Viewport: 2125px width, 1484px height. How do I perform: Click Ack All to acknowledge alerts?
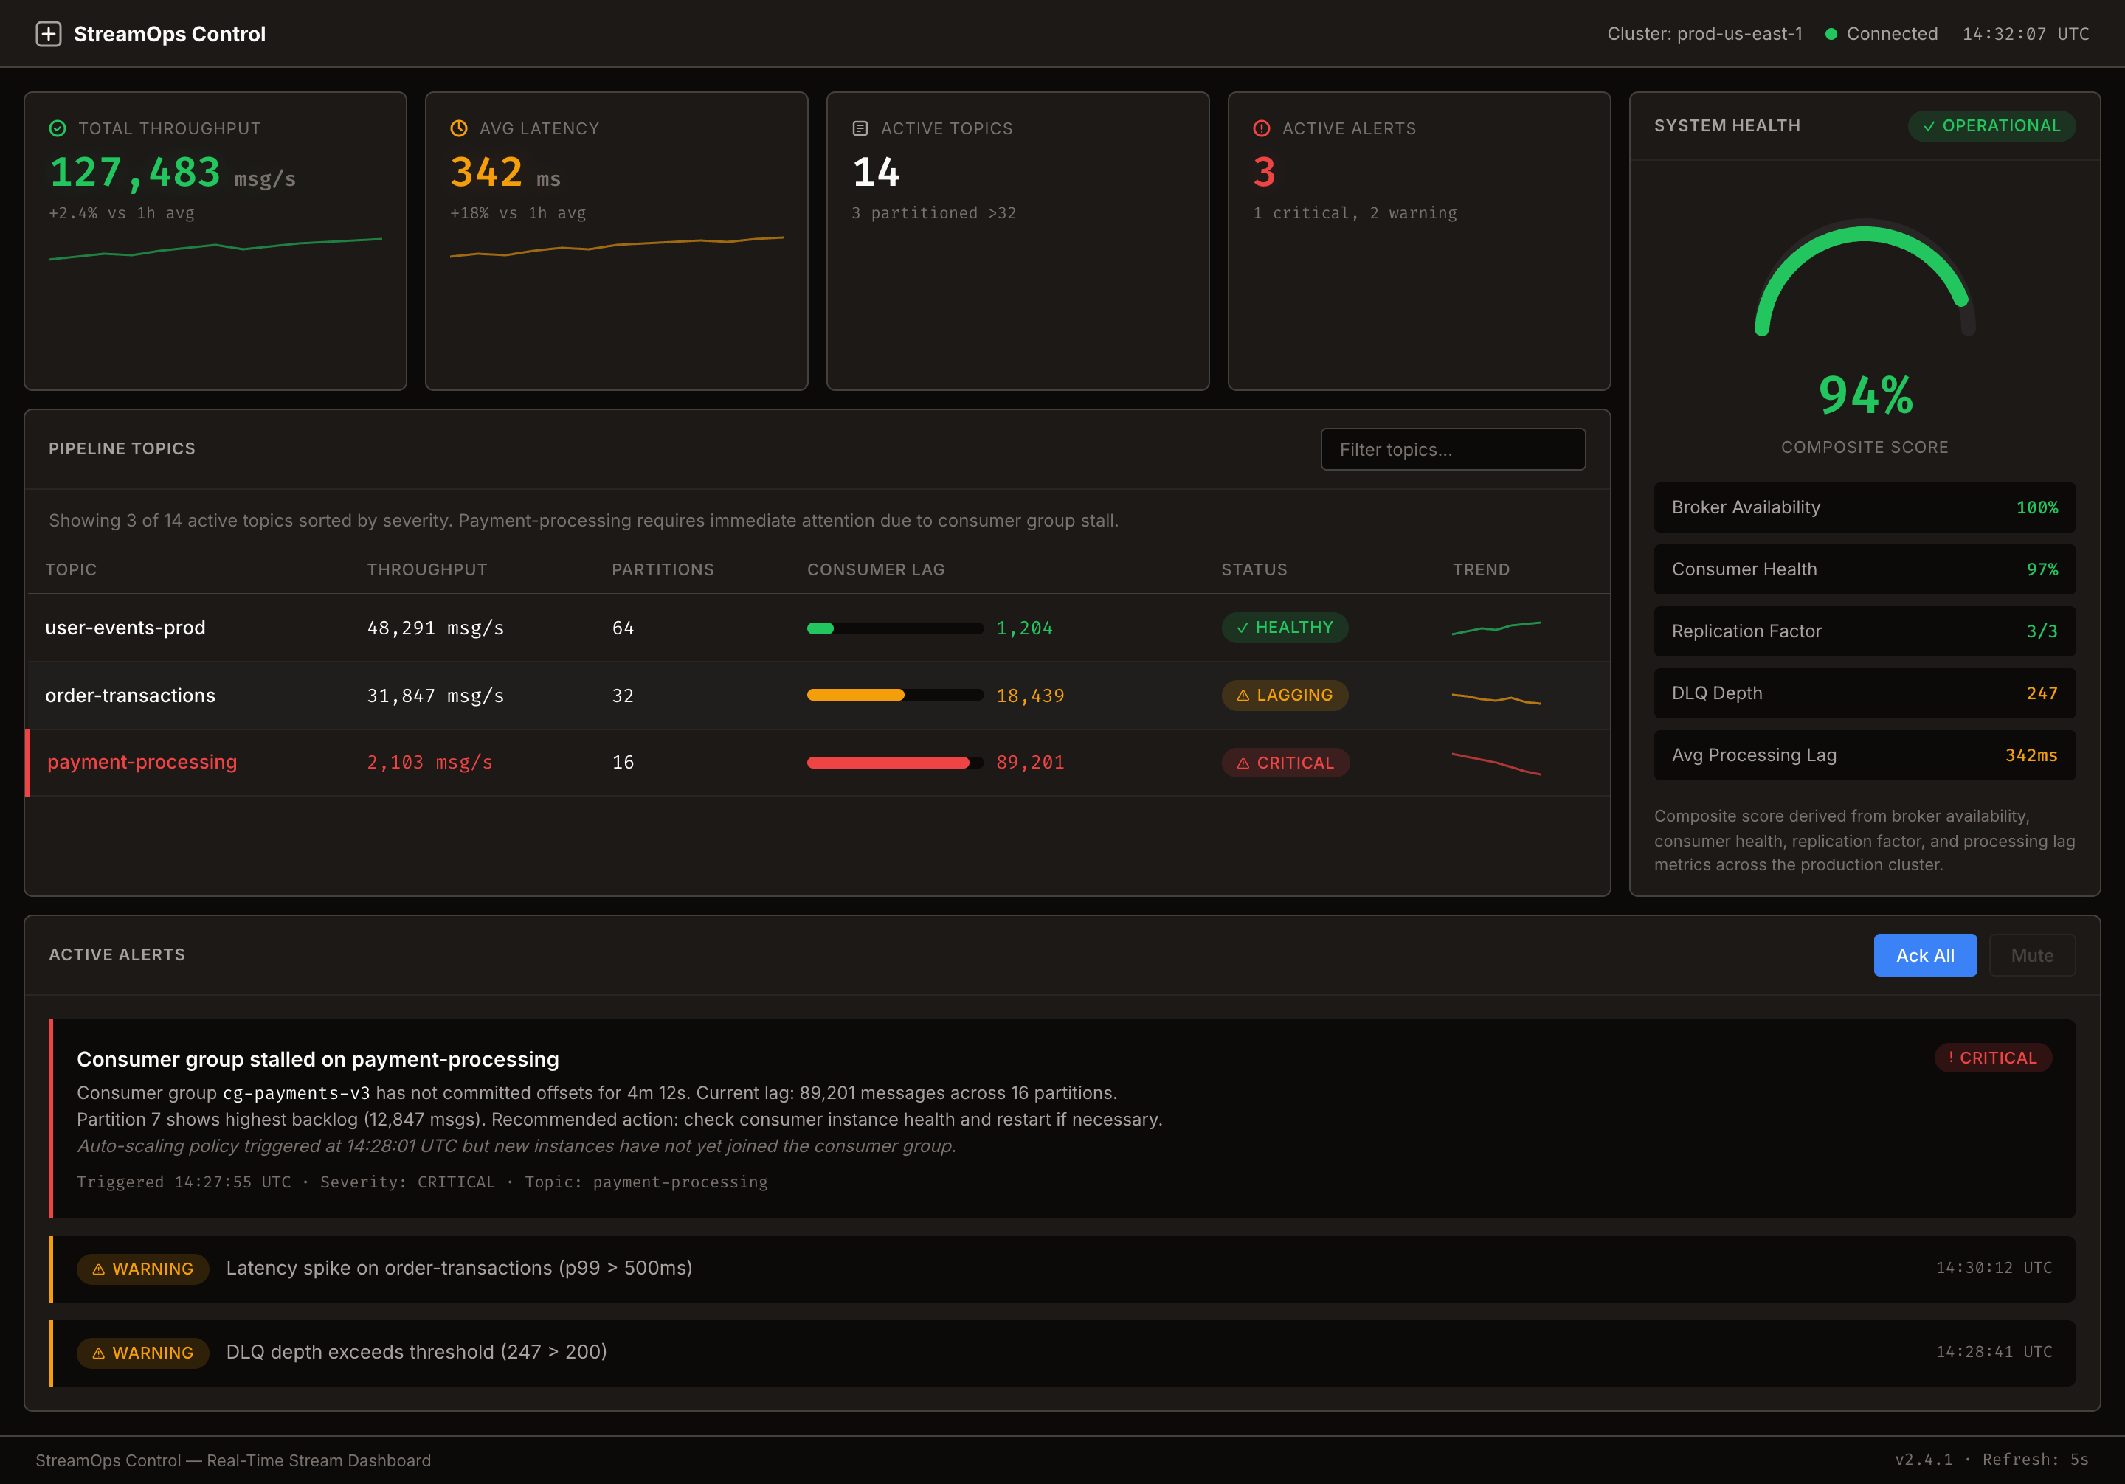pyautogui.click(x=1925, y=955)
